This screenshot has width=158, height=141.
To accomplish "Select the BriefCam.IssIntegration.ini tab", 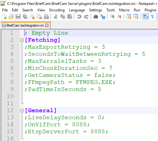I will click(25, 25).
